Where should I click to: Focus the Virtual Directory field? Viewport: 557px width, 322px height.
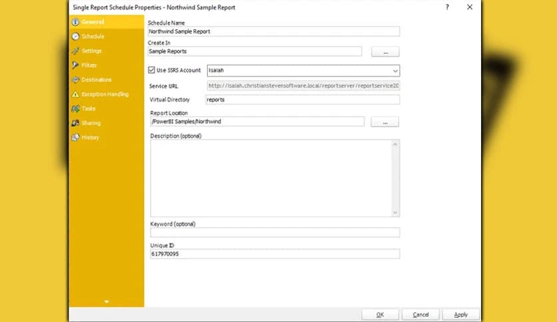click(x=302, y=100)
